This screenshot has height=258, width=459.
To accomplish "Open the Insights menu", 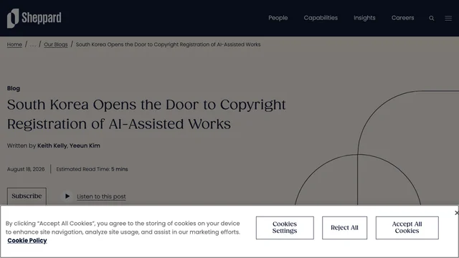I will click(x=364, y=18).
